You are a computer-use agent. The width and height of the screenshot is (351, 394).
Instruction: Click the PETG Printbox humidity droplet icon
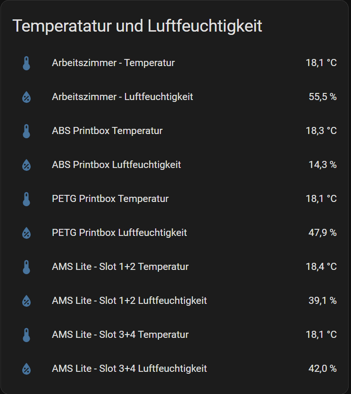click(26, 233)
